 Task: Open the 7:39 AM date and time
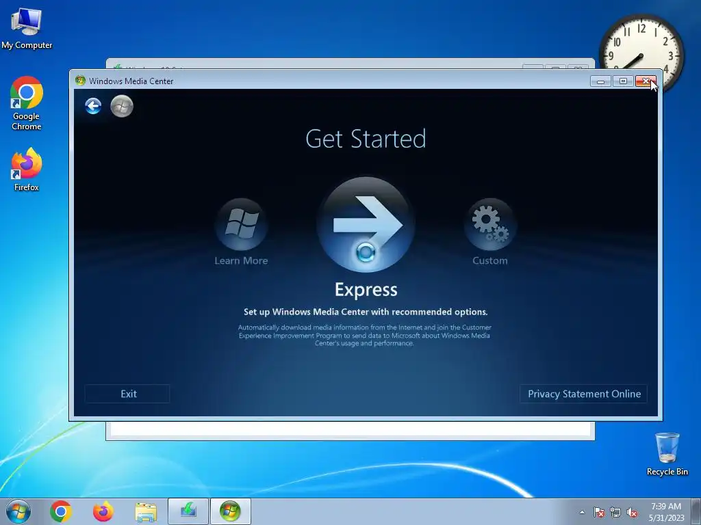click(x=666, y=512)
